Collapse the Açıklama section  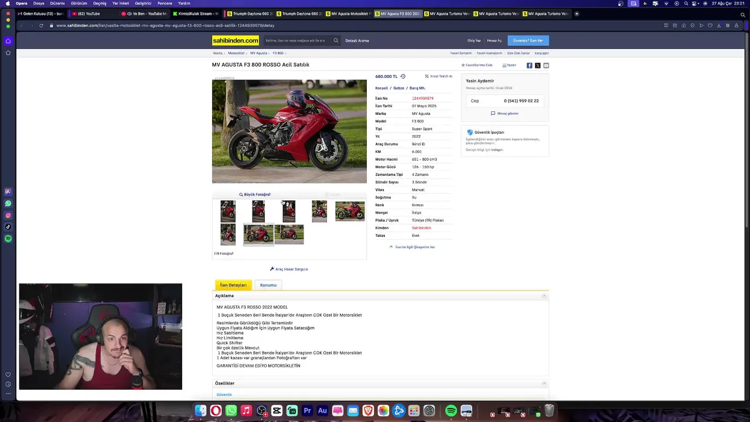pyautogui.click(x=544, y=296)
